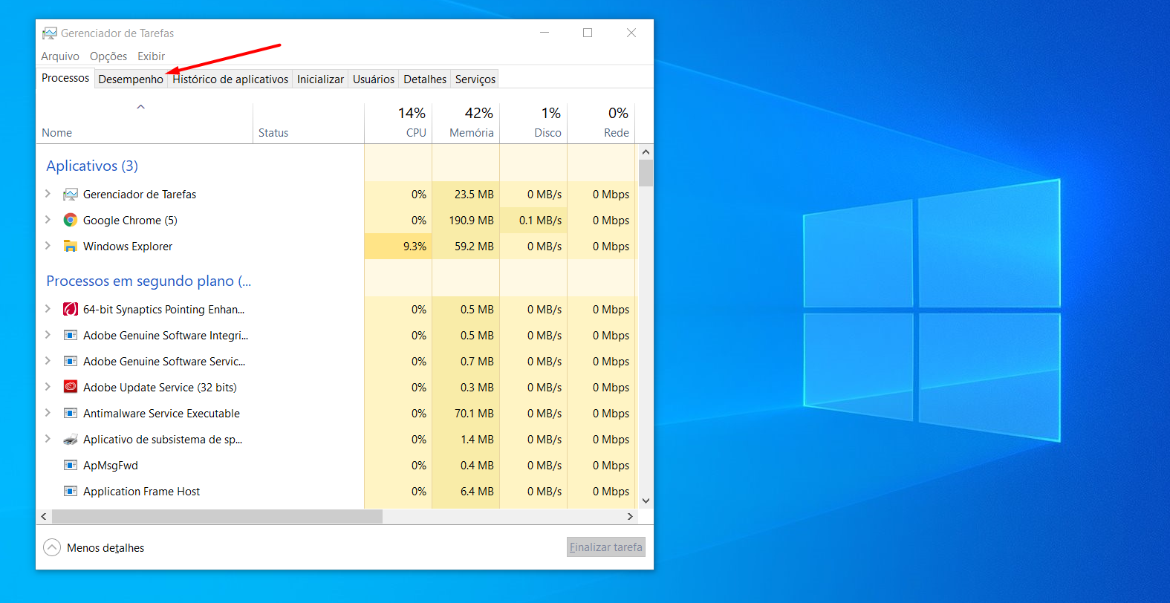Expand the Adobe Update Service row
This screenshot has width=1170, height=603.
coord(48,387)
